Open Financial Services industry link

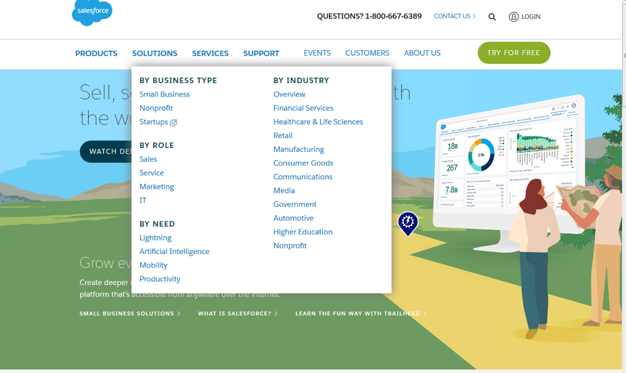303,108
